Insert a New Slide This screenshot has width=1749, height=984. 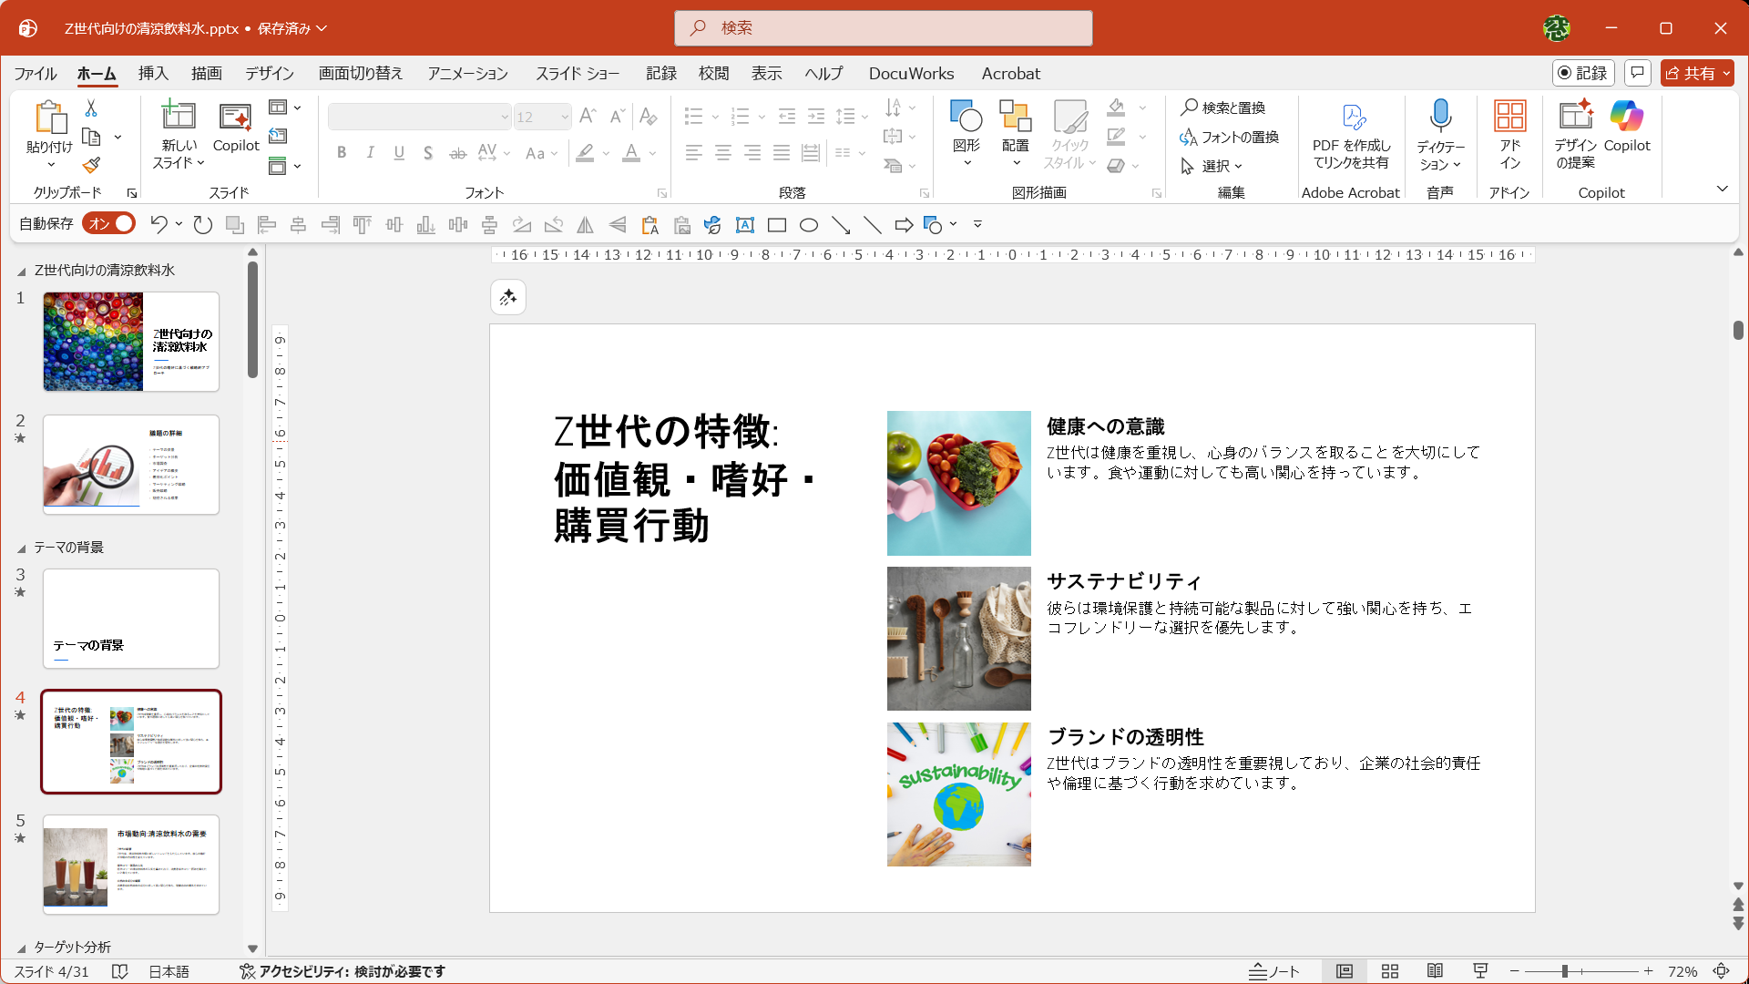click(179, 117)
